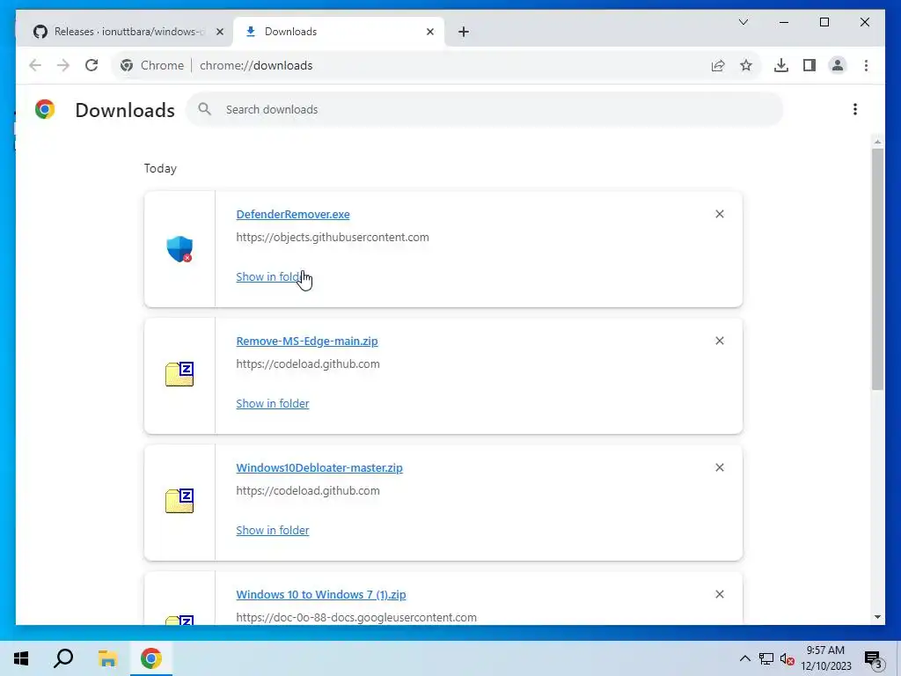Image resolution: width=901 pixels, height=676 pixels.
Task: Reload the Downloads page
Action: [x=92, y=65]
